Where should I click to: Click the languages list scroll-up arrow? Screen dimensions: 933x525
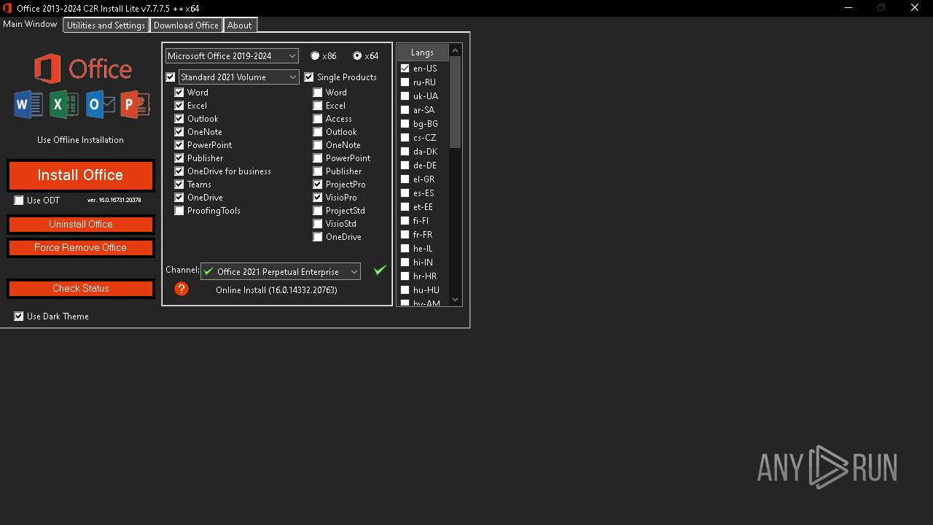tap(456, 50)
